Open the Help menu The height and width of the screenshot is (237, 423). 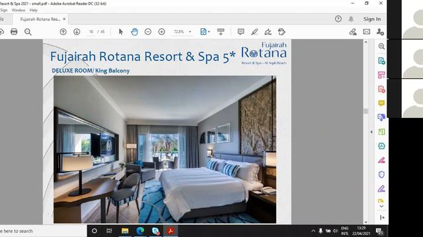(34, 11)
